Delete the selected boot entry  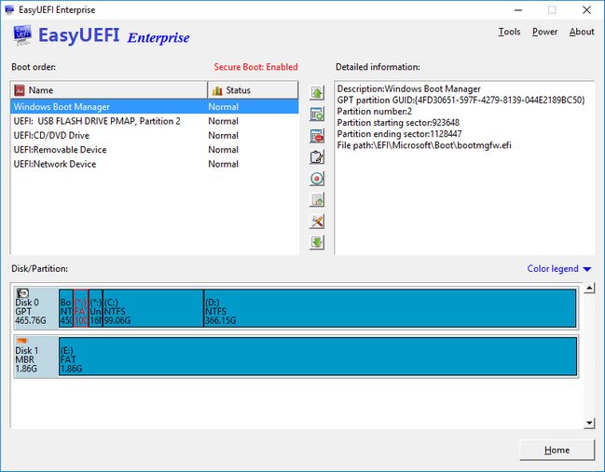tap(317, 136)
